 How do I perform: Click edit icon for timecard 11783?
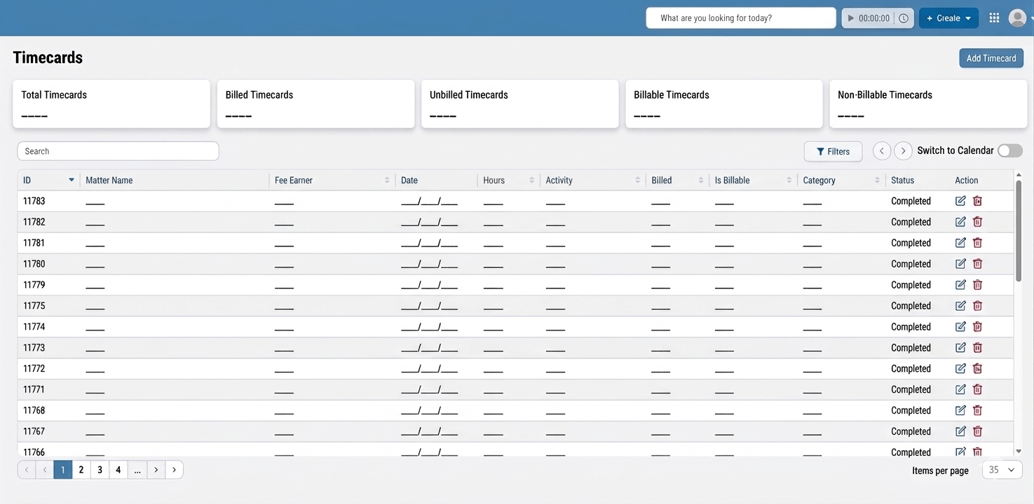coord(960,201)
